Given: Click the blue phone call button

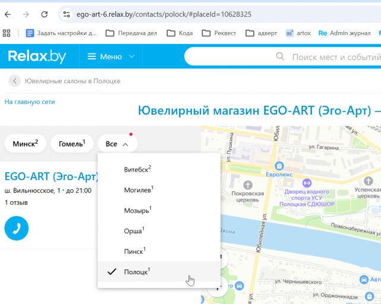Looking at the screenshot, I should pos(17,228).
